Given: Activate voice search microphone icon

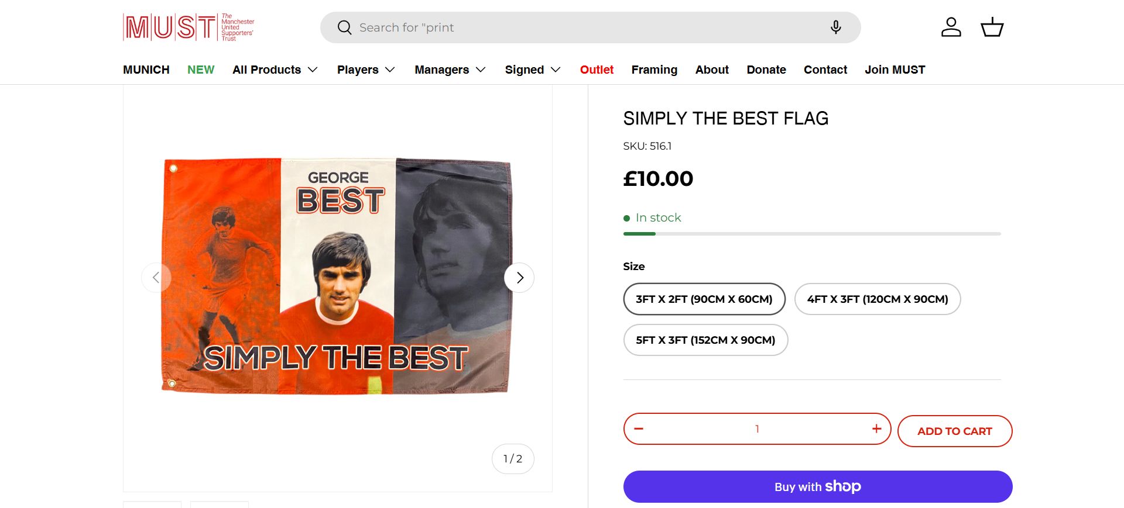Looking at the screenshot, I should 835,27.
